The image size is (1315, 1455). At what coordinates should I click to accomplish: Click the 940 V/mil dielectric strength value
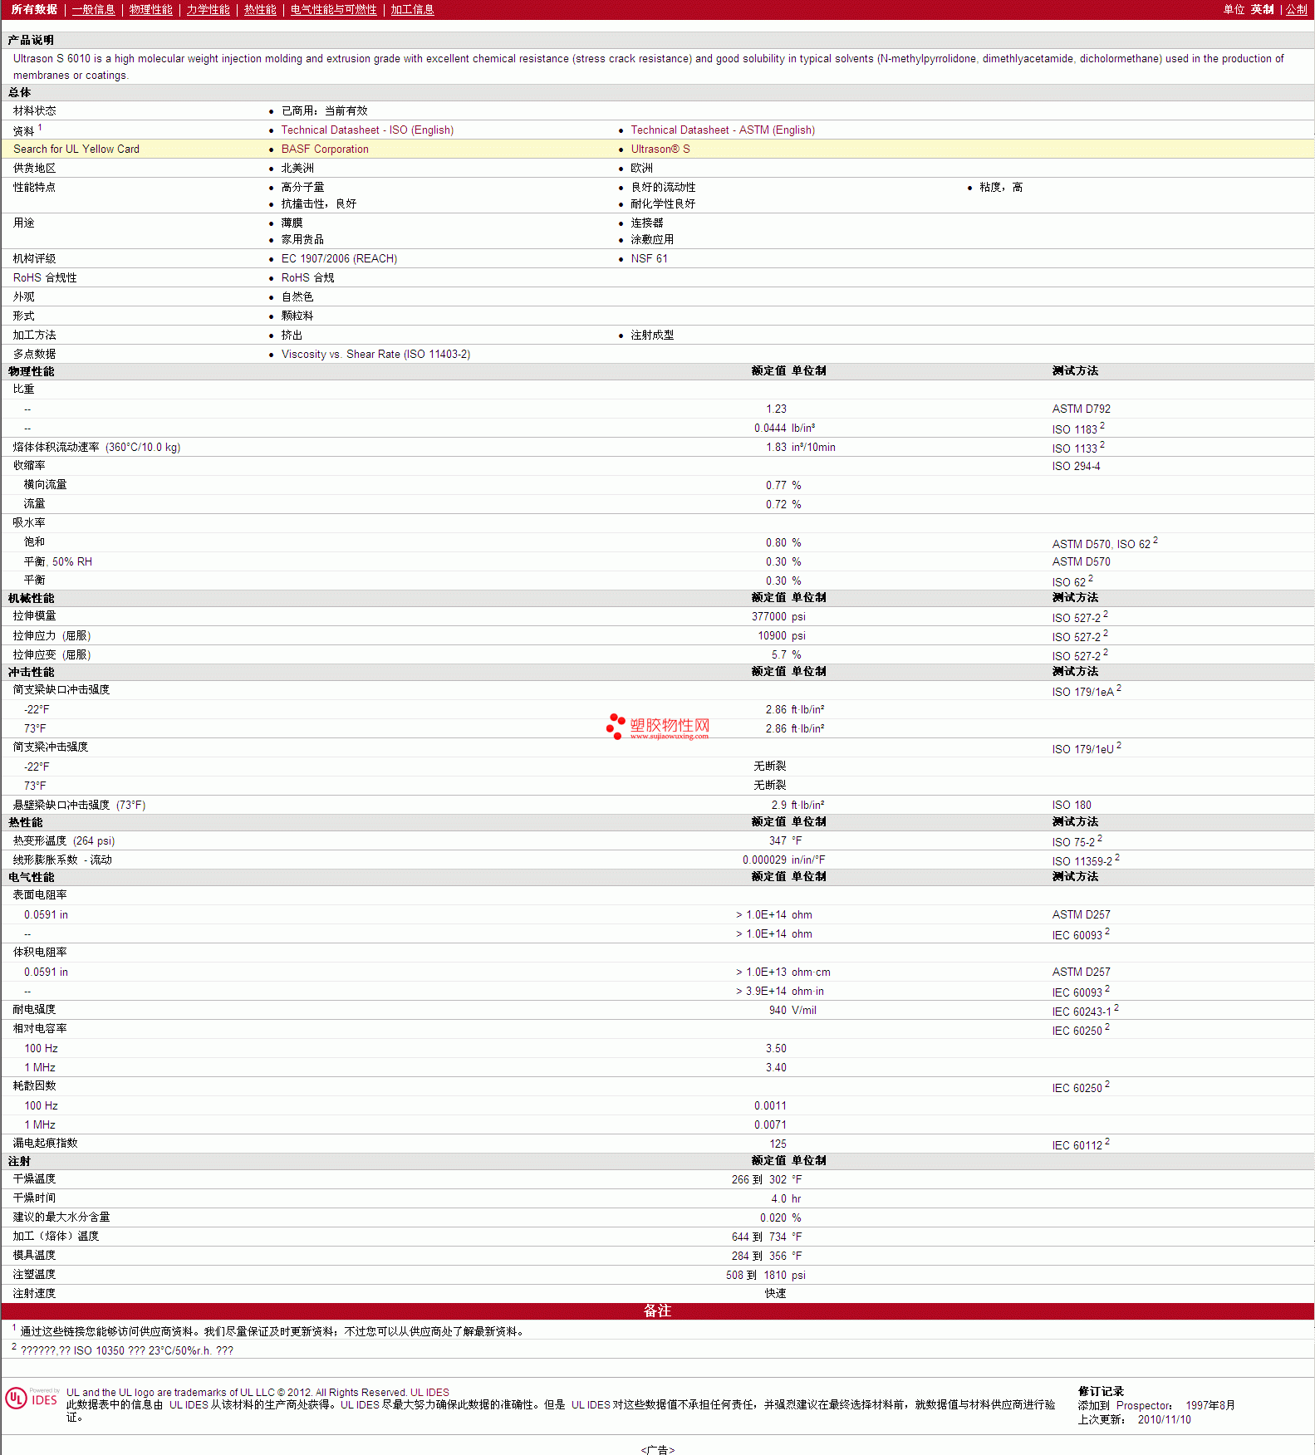tap(792, 1011)
